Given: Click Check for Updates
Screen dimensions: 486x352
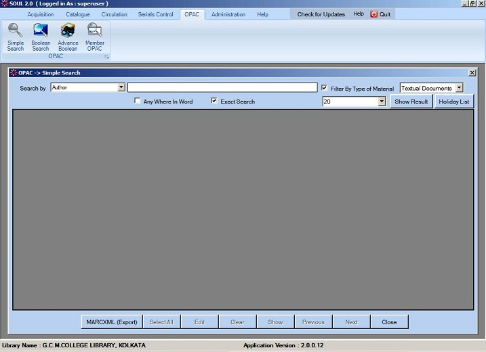Looking at the screenshot, I should [x=321, y=14].
